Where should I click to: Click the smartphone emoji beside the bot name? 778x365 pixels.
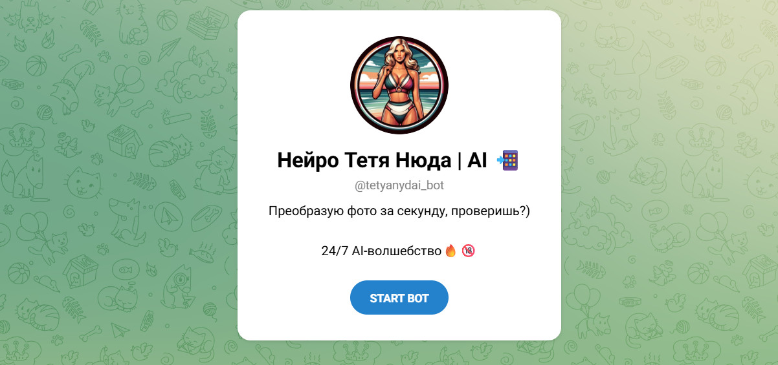[x=507, y=160]
